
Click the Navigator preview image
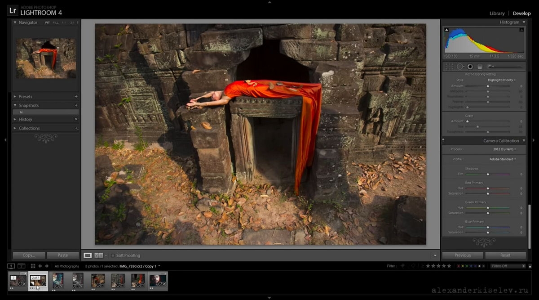46,58
